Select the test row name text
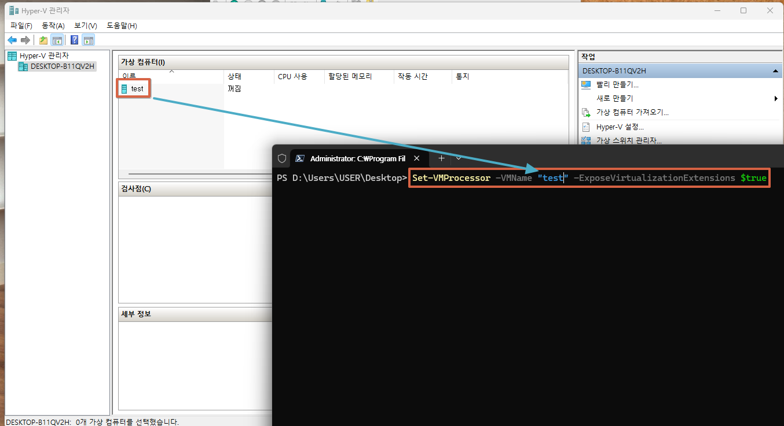 pos(137,89)
